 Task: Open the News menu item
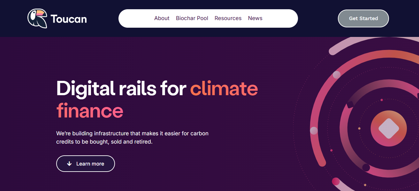tap(255, 18)
